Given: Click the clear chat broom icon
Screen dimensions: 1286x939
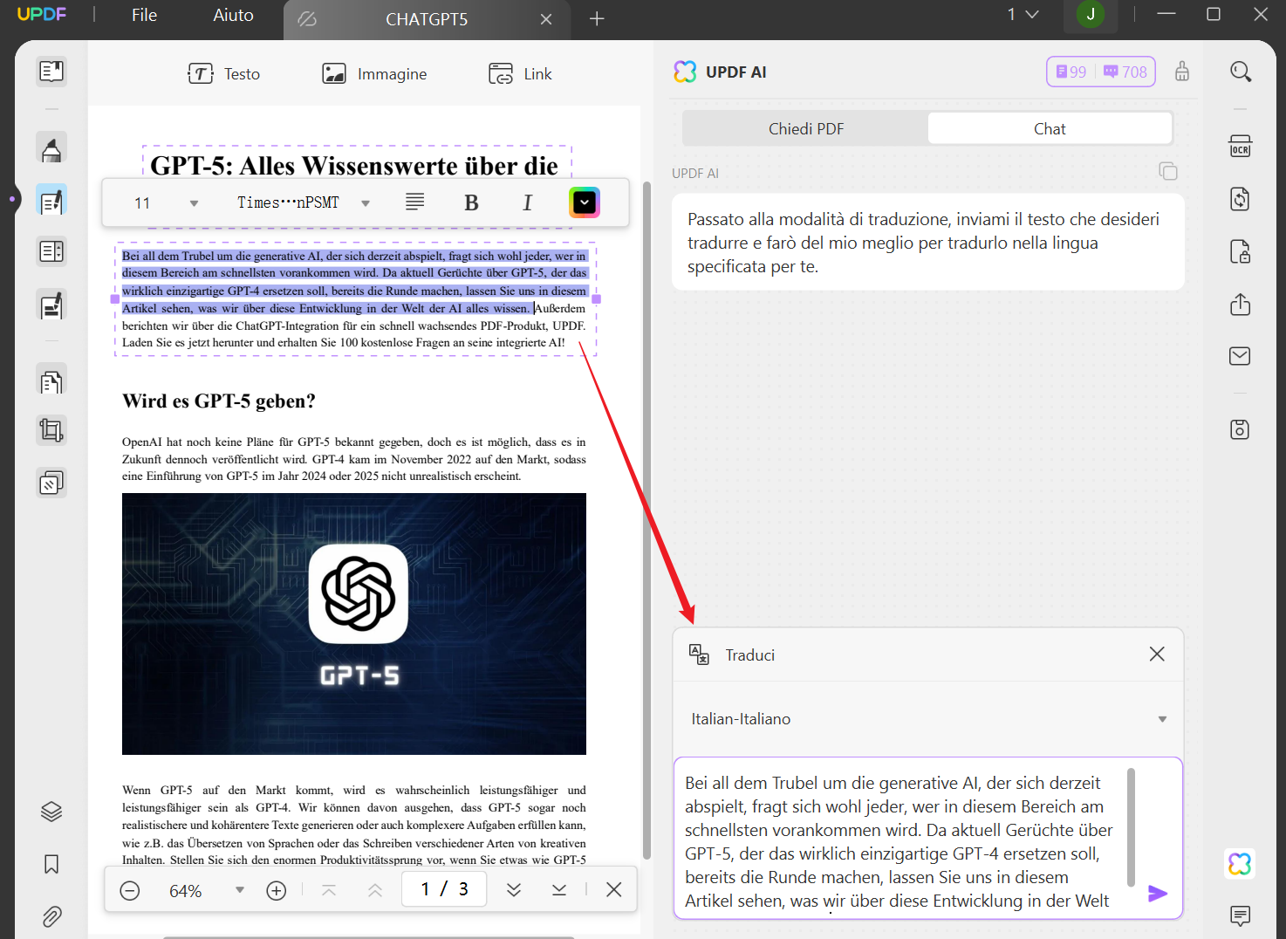Looking at the screenshot, I should [x=1182, y=72].
